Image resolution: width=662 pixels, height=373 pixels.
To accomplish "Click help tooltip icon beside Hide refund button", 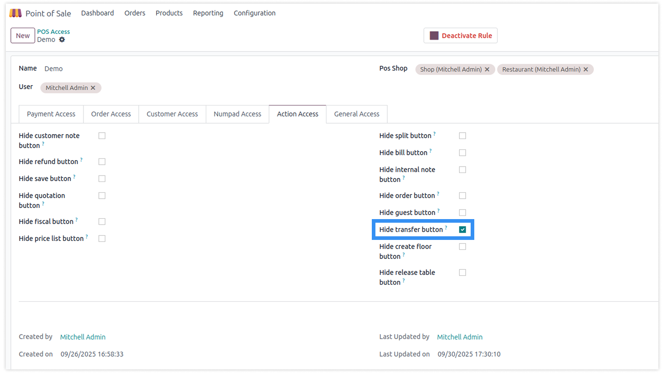I will point(82,160).
